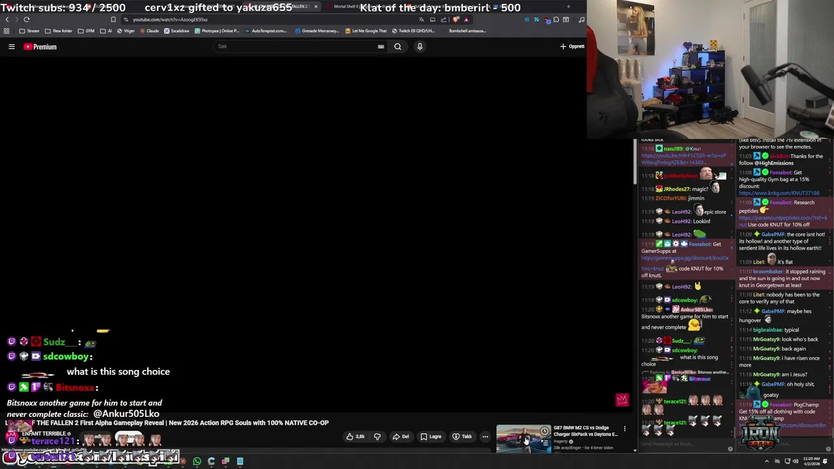Open the Twitch EB QHD bookmark
The image size is (834, 469).
414,31
